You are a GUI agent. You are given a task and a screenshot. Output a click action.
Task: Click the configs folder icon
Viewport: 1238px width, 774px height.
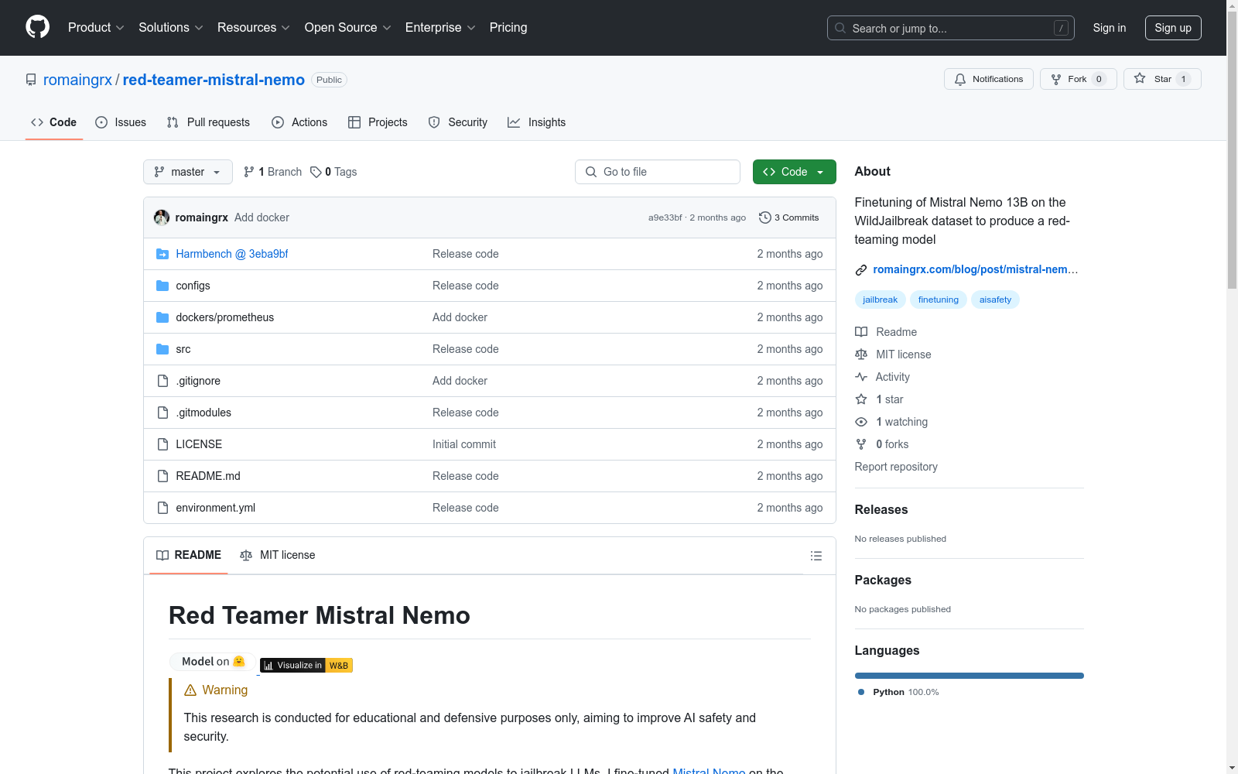point(162,286)
